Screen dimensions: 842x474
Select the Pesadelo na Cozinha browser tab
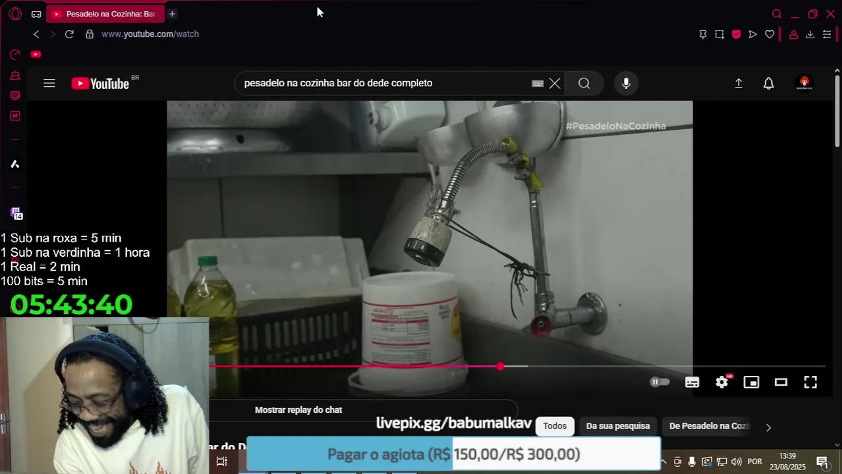(x=104, y=14)
